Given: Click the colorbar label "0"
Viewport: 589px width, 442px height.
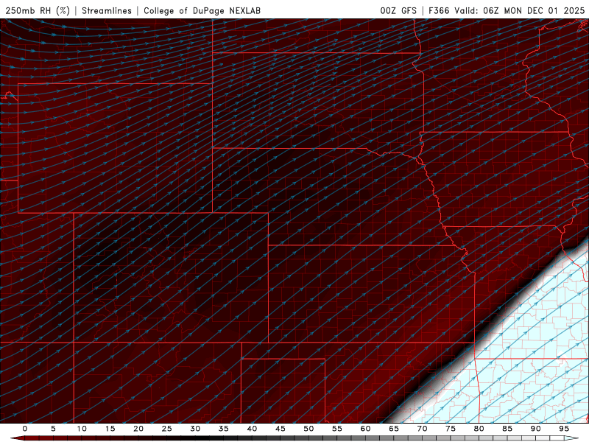Looking at the screenshot, I should [25, 429].
